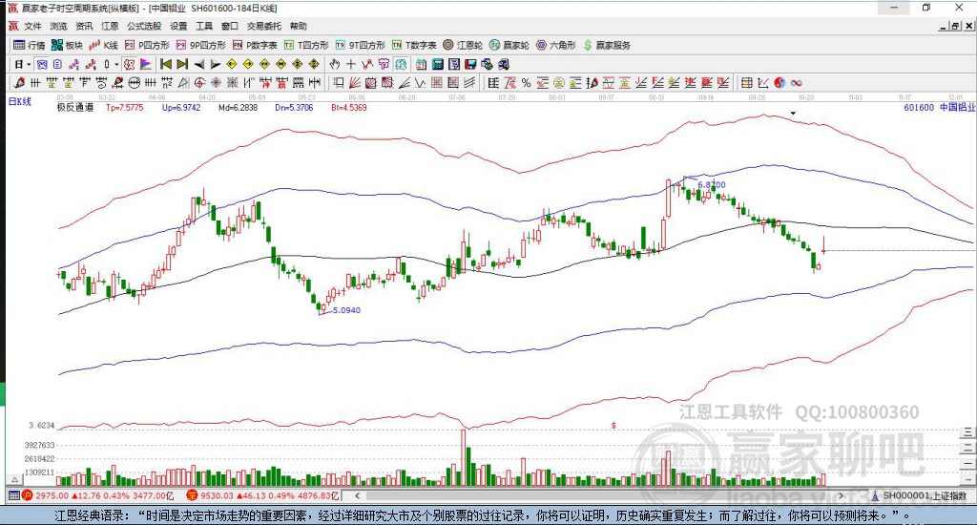Viewport: 977px width, 525px height.
Task: Select the red pencil drawing tool
Action: tap(19, 82)
